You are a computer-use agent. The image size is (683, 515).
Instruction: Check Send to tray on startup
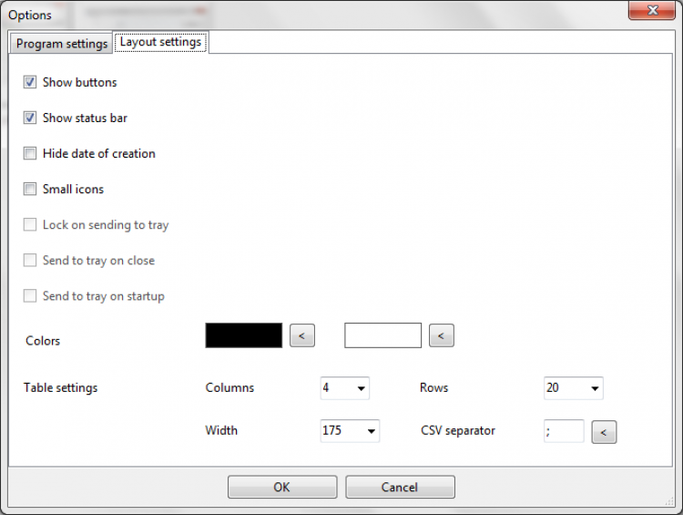[30, 295]
